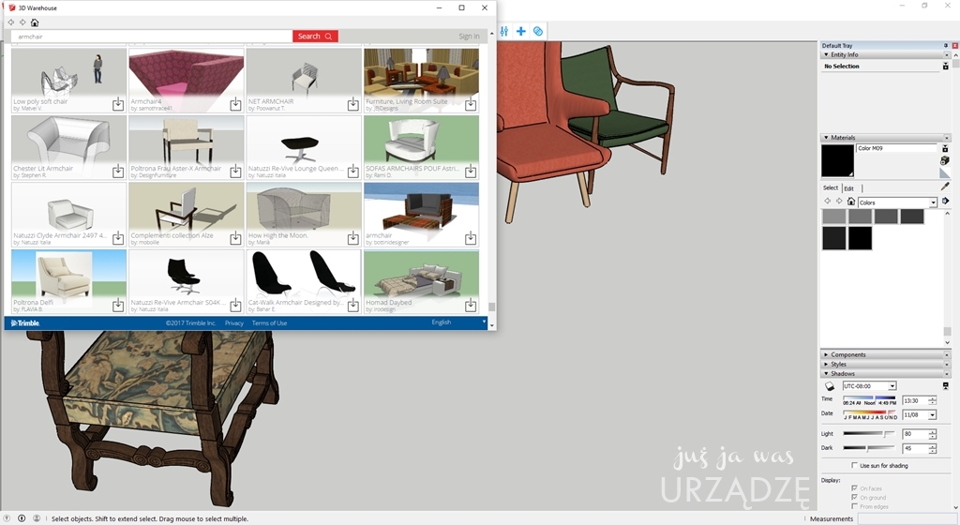Download the Low poly soft chair model
The width and height of the screenshot is (960, 525).
coord(118,105)
